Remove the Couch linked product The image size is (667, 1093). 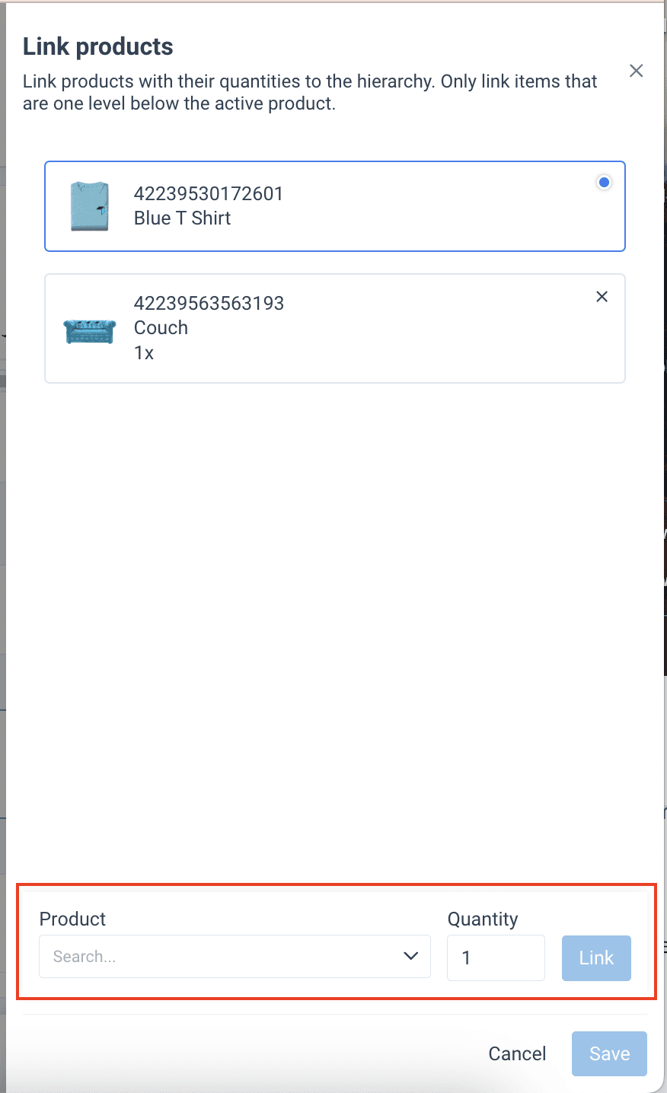(602, 297)
